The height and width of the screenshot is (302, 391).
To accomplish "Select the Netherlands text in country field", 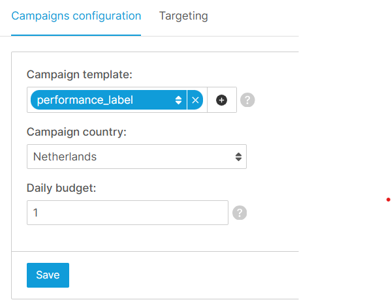I will 65,157.
